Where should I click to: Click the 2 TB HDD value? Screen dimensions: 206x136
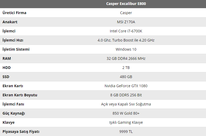point(126,68)
